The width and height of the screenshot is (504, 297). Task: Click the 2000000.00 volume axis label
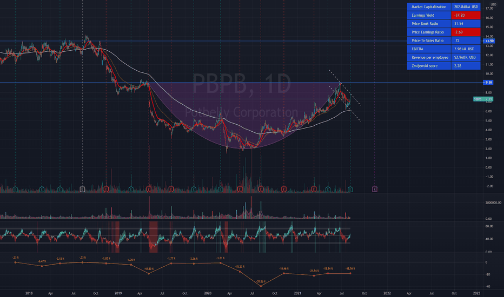[x=493, y=202]
